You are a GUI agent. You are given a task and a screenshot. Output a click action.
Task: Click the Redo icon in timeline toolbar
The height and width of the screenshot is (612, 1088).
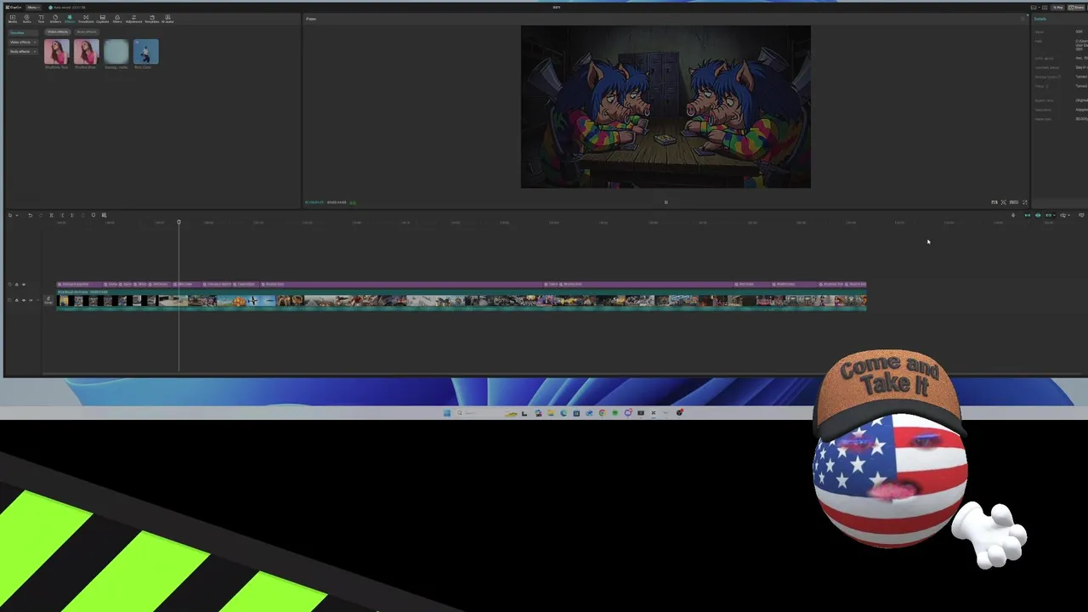point(41,215)
